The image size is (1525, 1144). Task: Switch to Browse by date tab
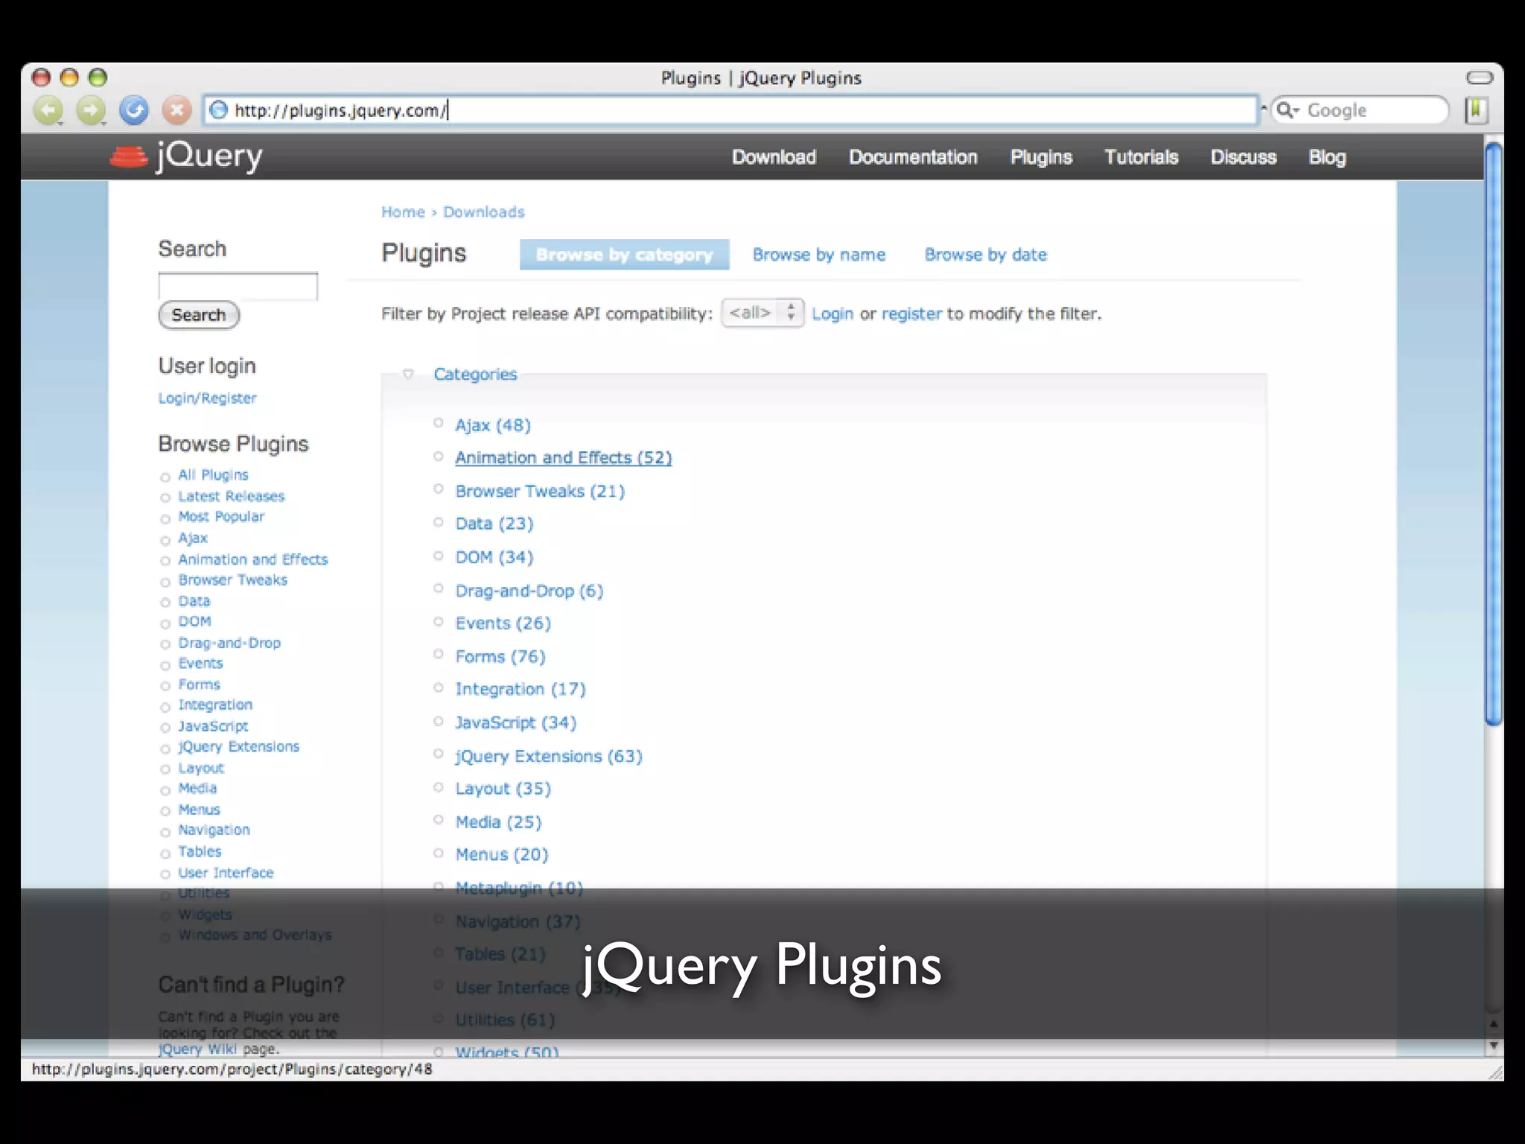coord(985,255)
